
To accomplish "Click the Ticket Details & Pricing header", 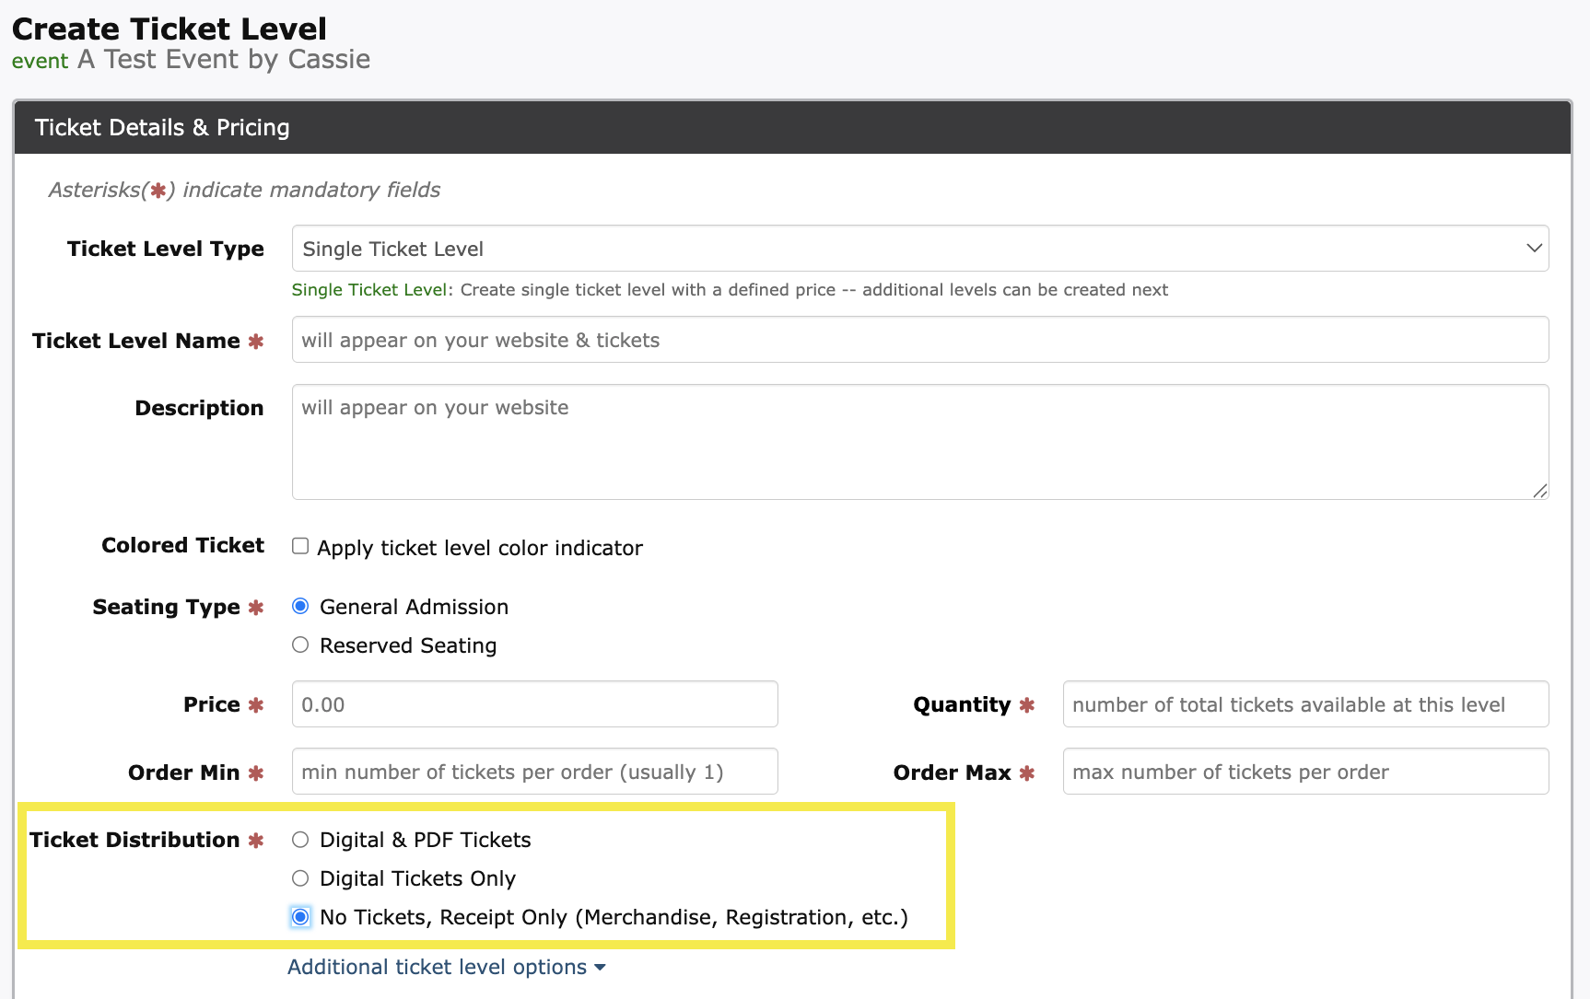I will pyautogui.click(x=162, y=127).
